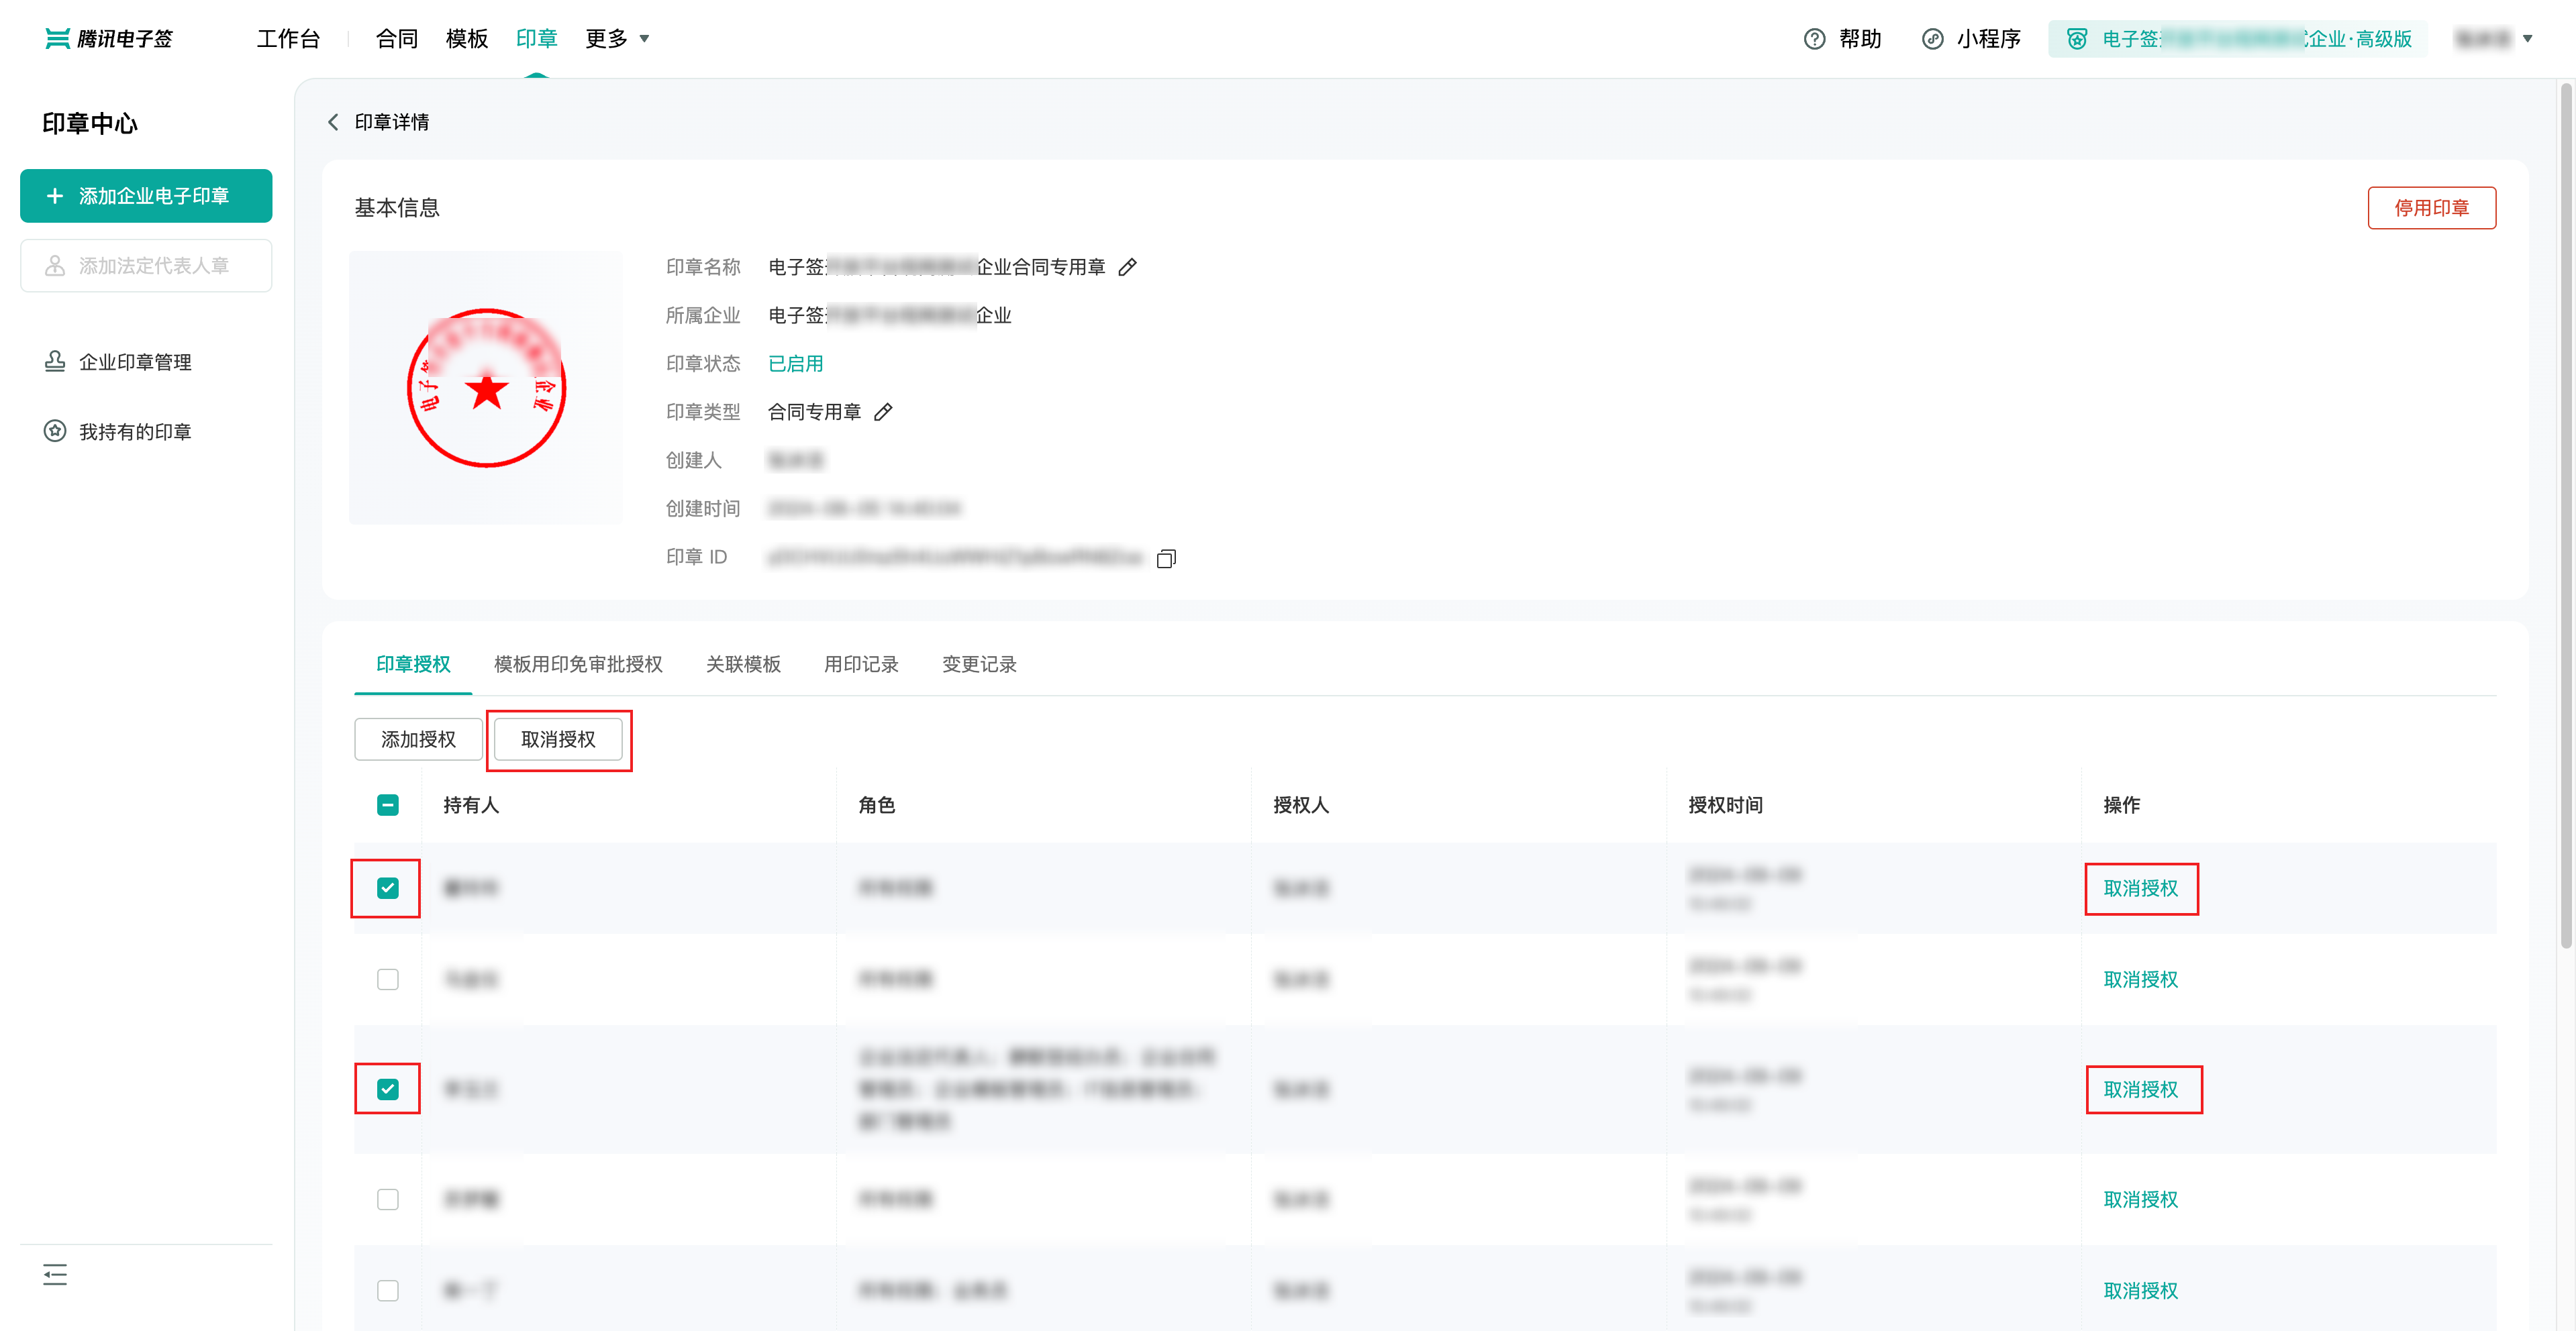The image size is (2576, 1331).
Task: Open 我持有的印章 in sidebar
Action: click(135, 431)
